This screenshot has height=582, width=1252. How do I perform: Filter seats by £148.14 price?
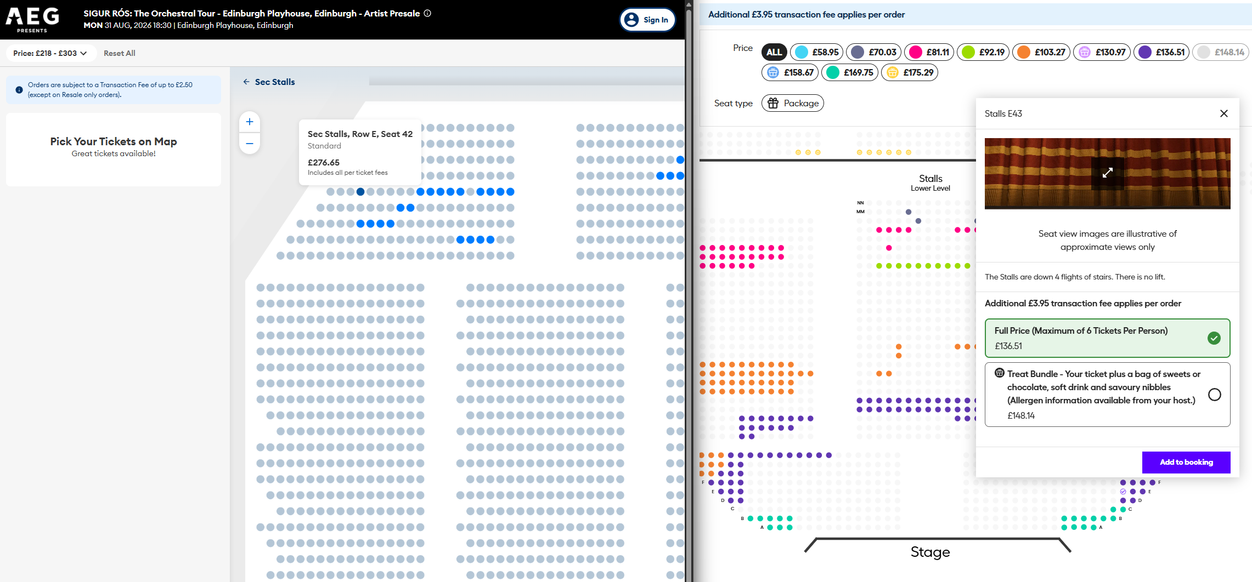[x=1221, y=52]
